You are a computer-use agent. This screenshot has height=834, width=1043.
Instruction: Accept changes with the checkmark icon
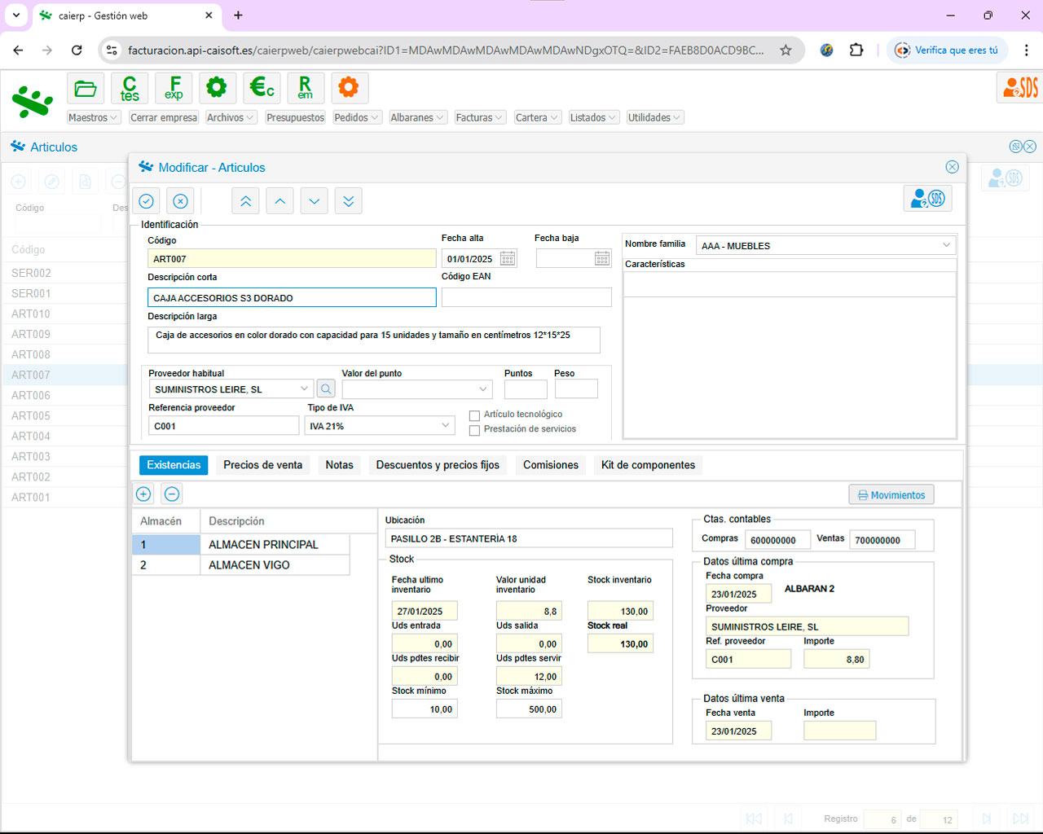[x=147, y=201]
